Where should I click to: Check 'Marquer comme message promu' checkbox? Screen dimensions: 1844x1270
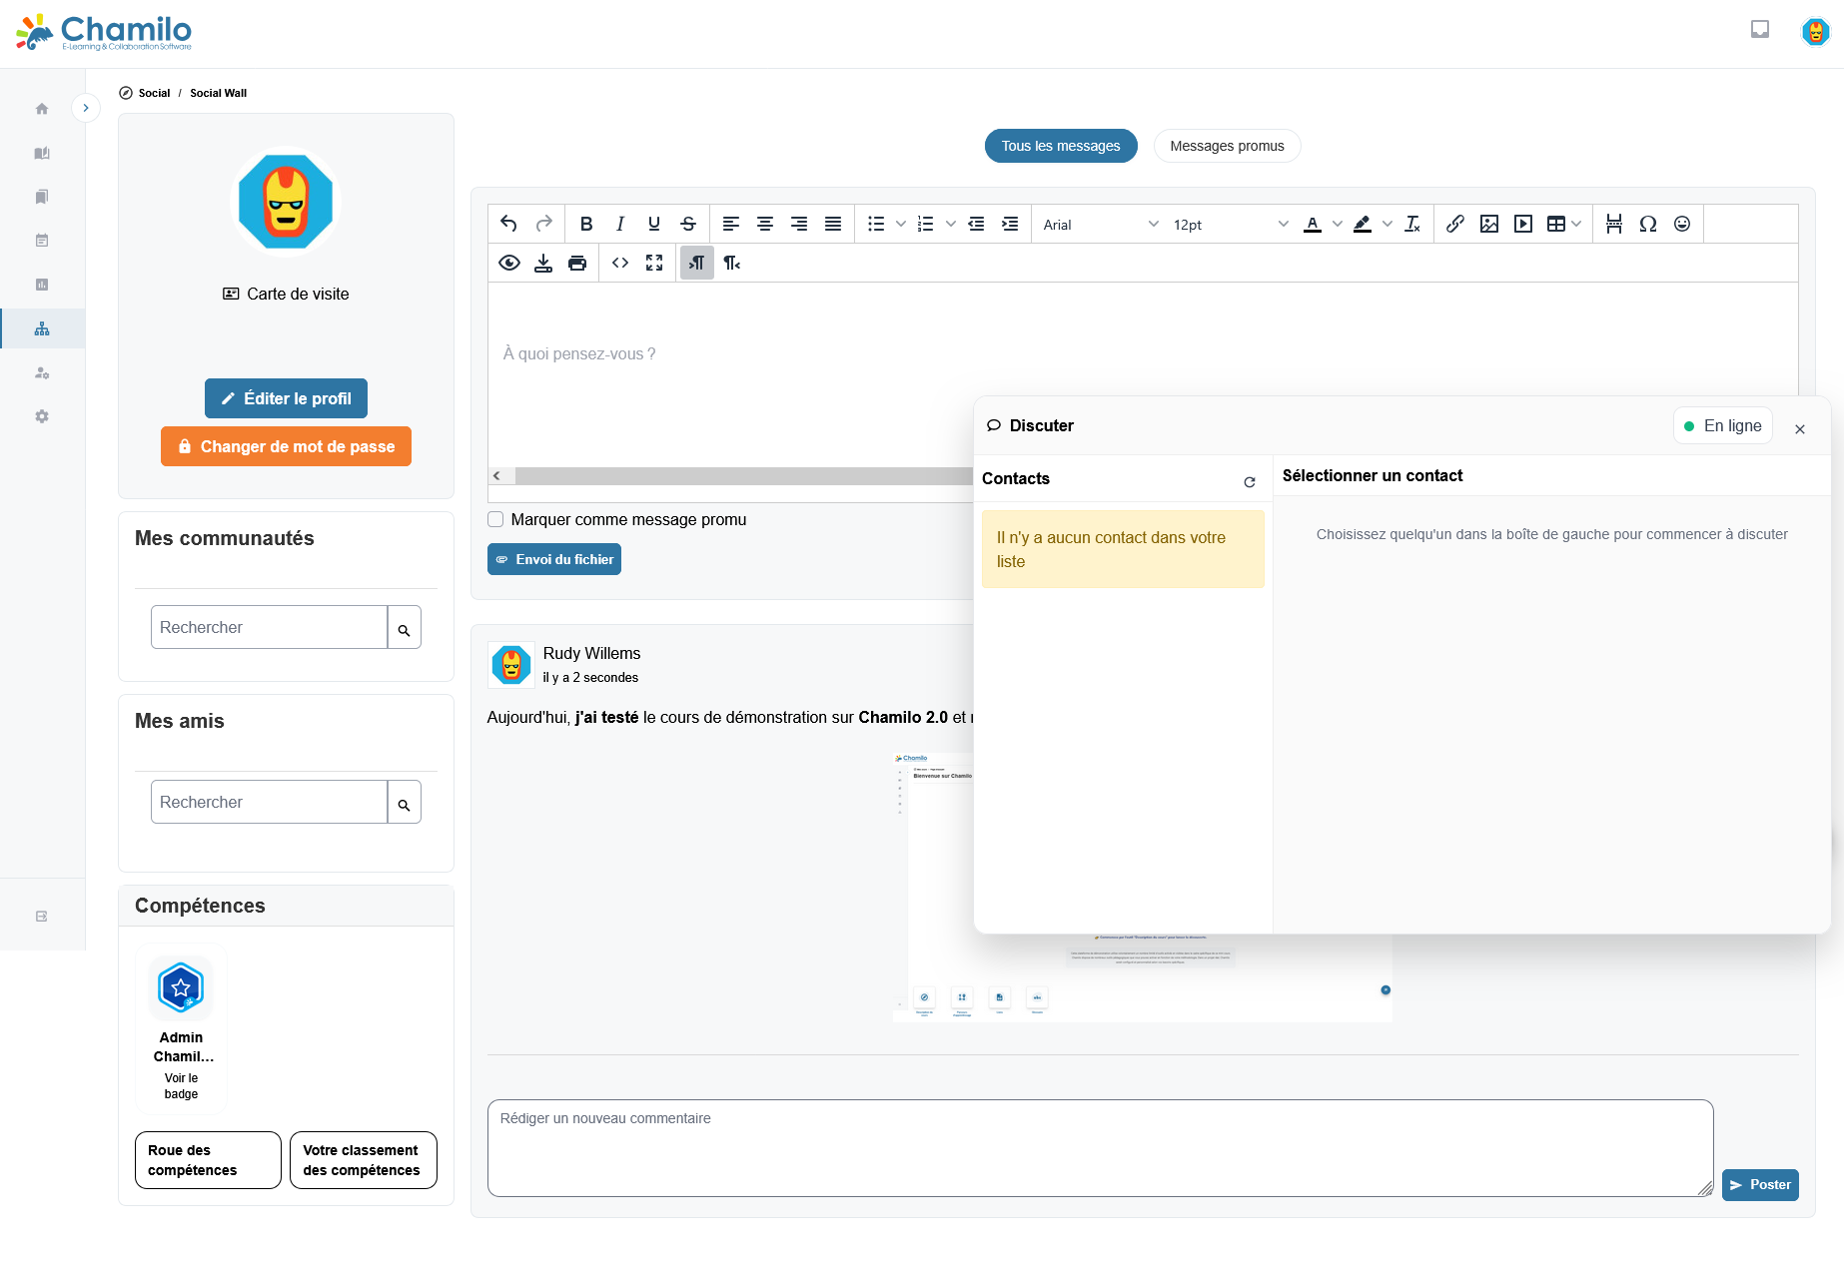click(495, 519)
